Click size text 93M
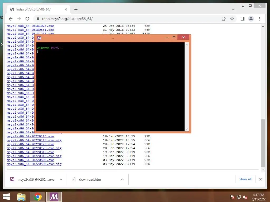 tap(147, 160)
